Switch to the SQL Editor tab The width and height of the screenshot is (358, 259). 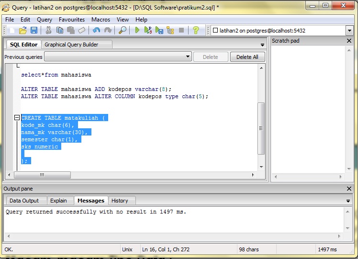[x=23, y=45]
